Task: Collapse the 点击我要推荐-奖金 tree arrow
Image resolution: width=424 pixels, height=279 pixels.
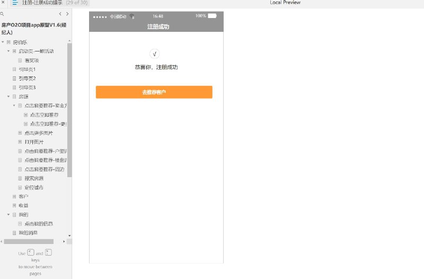Action: pyautogui.click(x=14, y=106)
